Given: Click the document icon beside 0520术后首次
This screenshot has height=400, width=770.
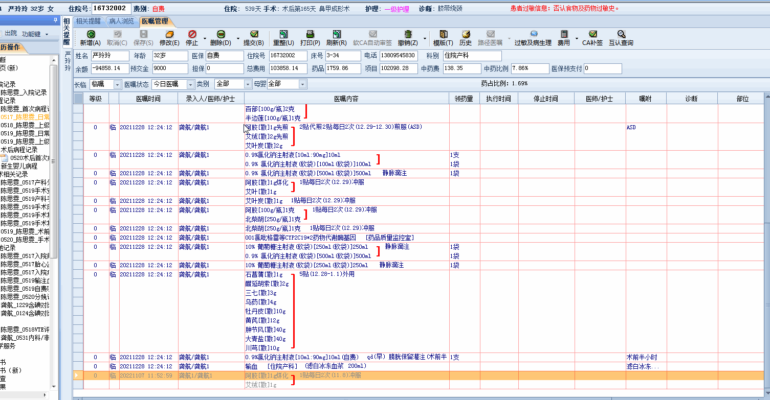Looking at the screenshot, I should [4, 158].
